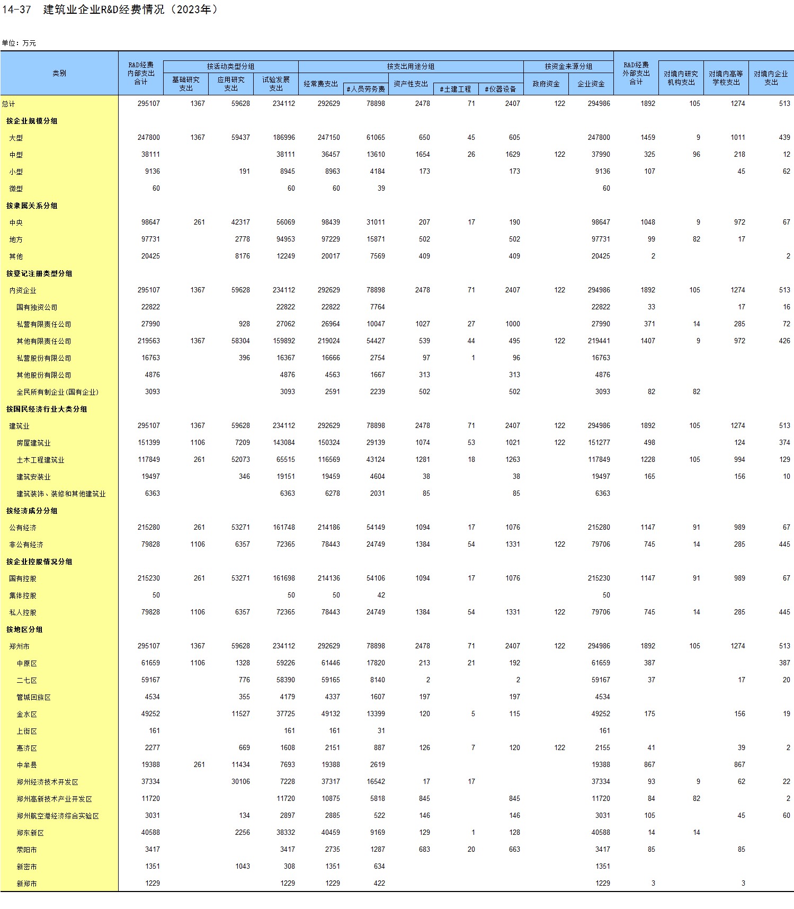Select the 对境内高等学校支出 column header
This screenshot has height=909, width=794.
(726, 78)
